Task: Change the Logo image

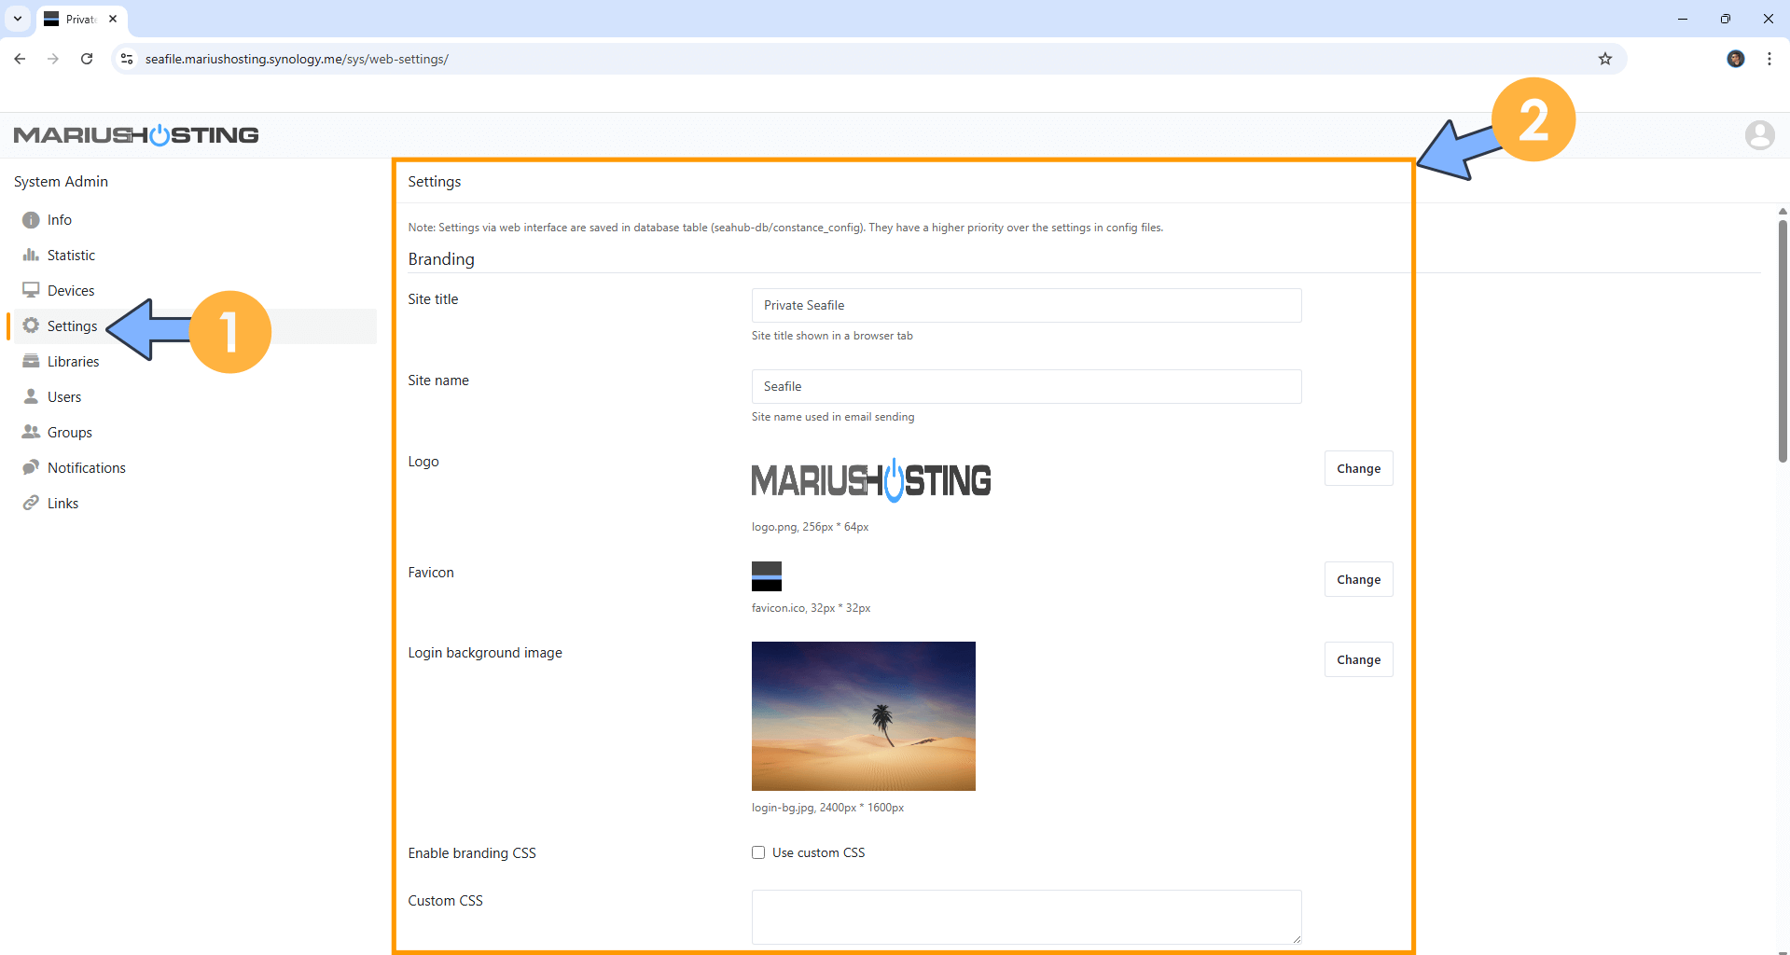Action: (x=1358, y=468)
